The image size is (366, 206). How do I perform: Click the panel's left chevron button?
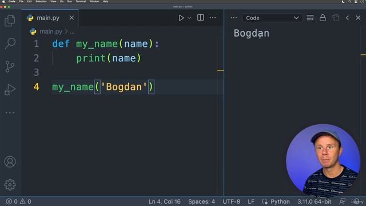tap(347, 18)
